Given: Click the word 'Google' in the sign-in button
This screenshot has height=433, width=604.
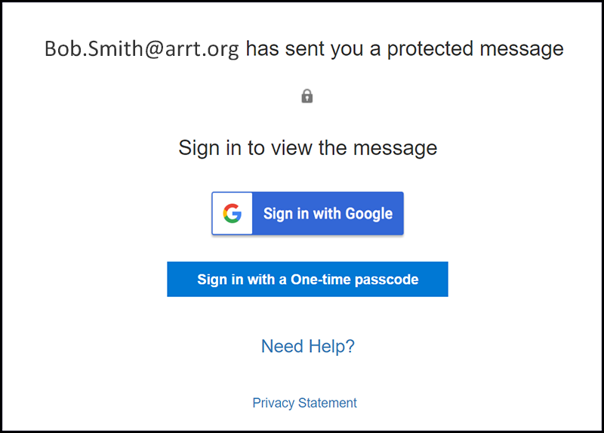Looking at the screenshot, I should tap(368, 214).
